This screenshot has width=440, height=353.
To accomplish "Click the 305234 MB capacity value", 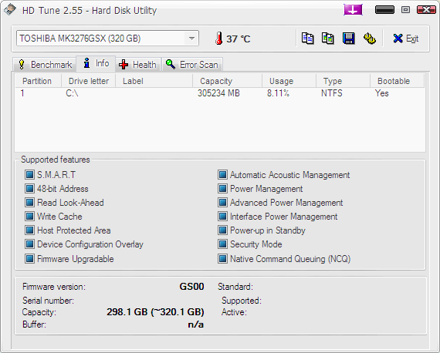I will click(x=218, y=93).
